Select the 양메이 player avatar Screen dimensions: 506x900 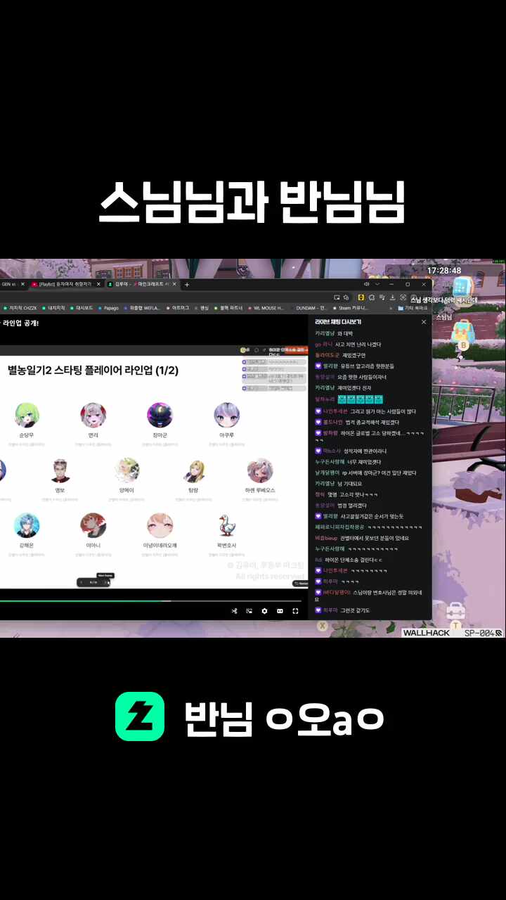pos(127,470)
